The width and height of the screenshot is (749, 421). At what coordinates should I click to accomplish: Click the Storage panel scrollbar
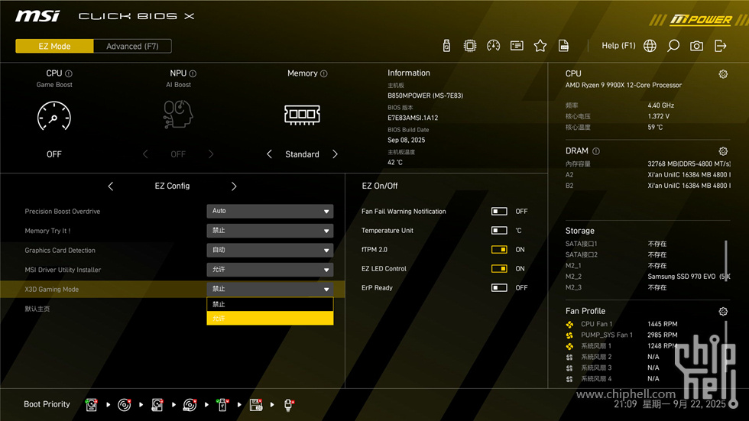tap(725, 262)
